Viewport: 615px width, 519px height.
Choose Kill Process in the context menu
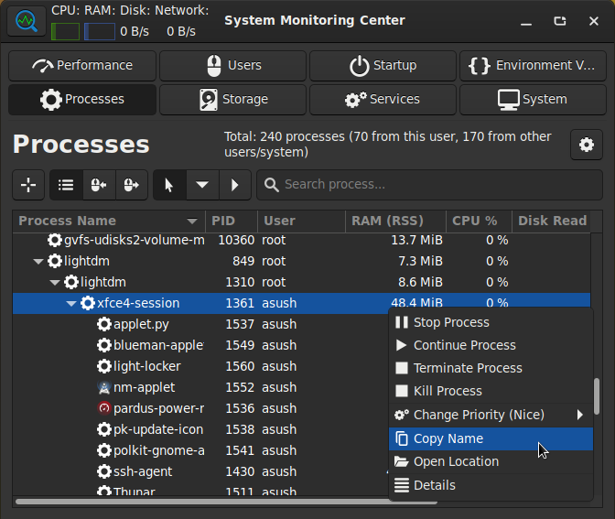click(x=447, y=391)
